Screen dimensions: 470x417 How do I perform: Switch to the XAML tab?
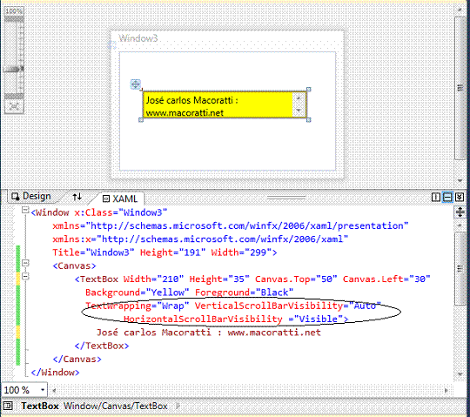pos(120,198)
